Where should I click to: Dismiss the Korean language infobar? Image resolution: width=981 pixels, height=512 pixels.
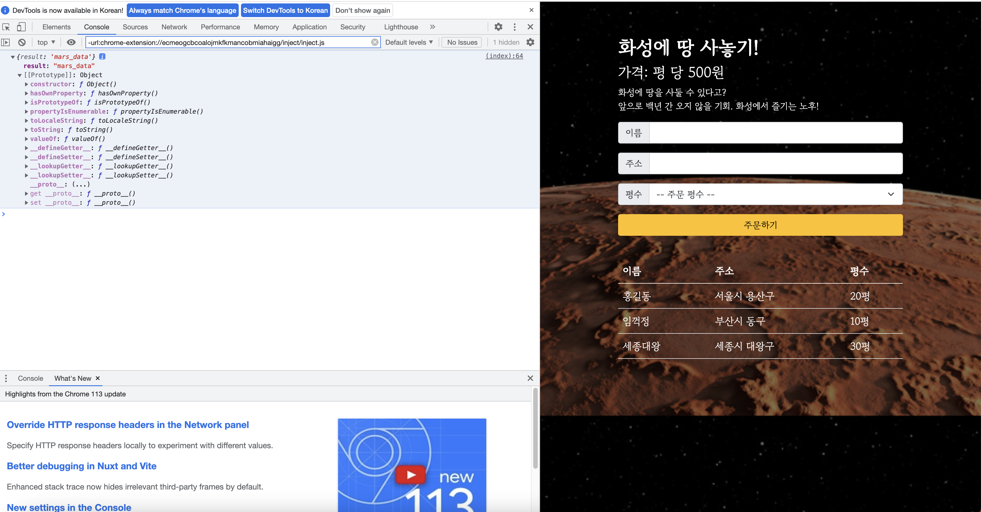pos(531,10)
